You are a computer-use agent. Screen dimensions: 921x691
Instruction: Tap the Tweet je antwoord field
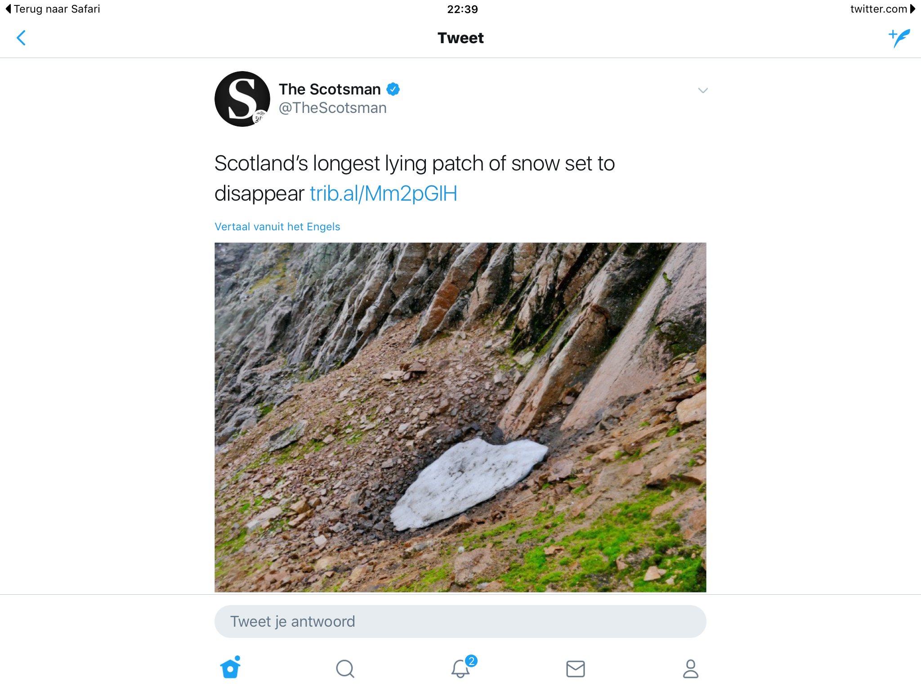pos(460,621)
